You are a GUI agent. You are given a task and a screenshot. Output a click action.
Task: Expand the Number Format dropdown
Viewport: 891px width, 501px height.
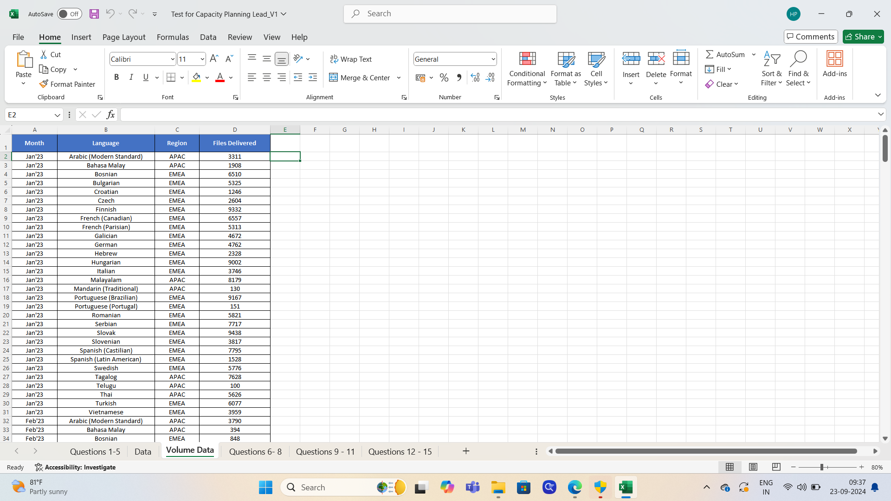(x=493, y=59)
